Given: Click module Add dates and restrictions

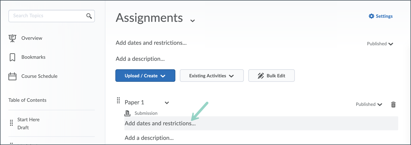Looking at the screenshot, I should (x=151, y=43).
